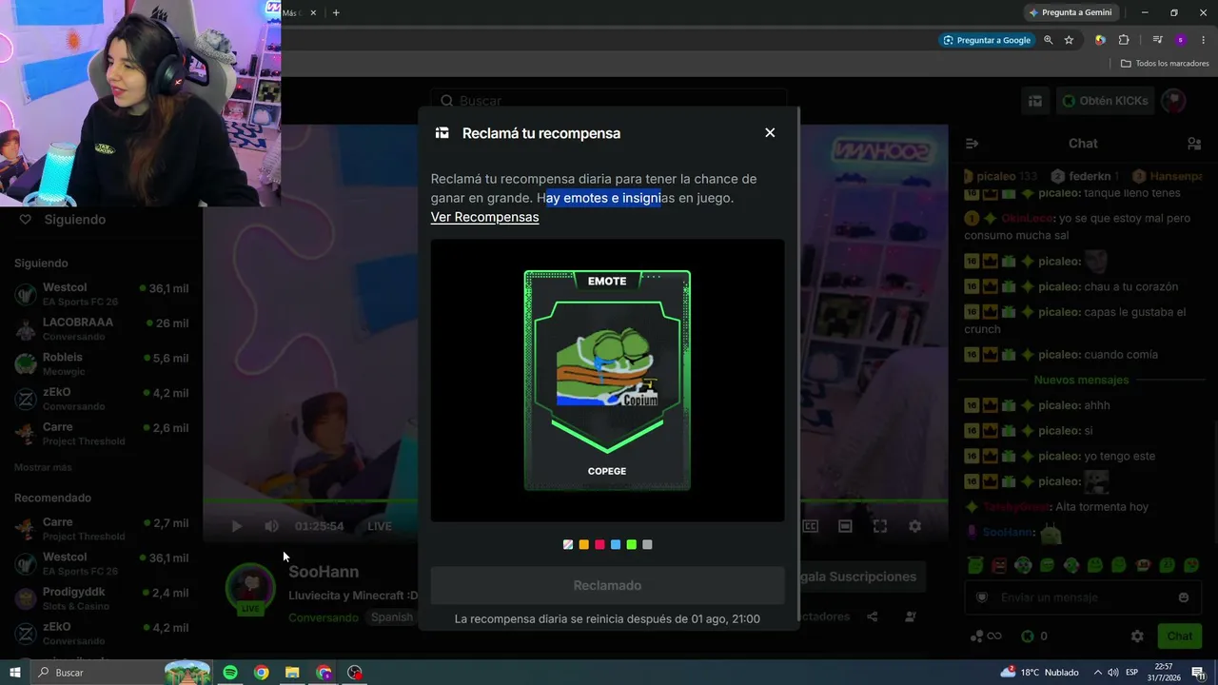The height and width of the screenshot is (685, 1218).
Task: Click the Obtén KICKs button
Action: point(1104,101)
